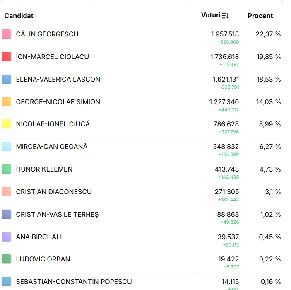This screenshot has width=291, height=290.
Task: Select Ana Birchall's purple color swatch
Action: pyautogui.click(x=7, y=237)
